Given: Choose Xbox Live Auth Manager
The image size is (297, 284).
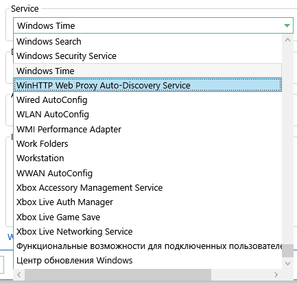Looking at the screenshot, I should (147, 202).
